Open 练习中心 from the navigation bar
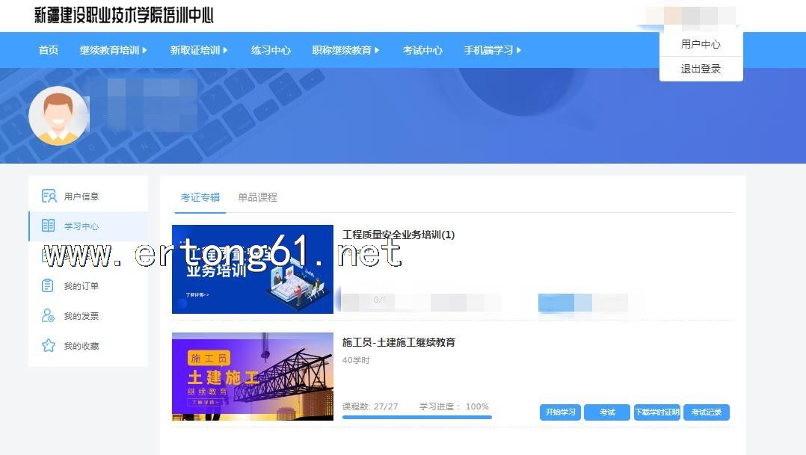 pos(271,50)
